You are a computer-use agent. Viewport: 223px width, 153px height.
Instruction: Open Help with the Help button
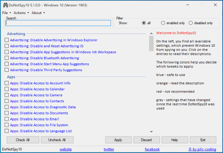click(x=175, y=140)
